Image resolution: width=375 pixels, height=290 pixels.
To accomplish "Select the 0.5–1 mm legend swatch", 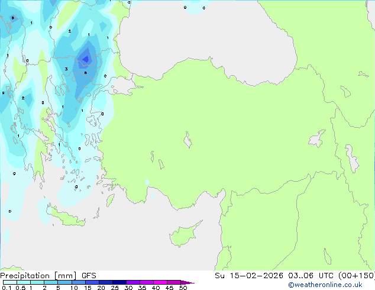I will click(24, 282).
